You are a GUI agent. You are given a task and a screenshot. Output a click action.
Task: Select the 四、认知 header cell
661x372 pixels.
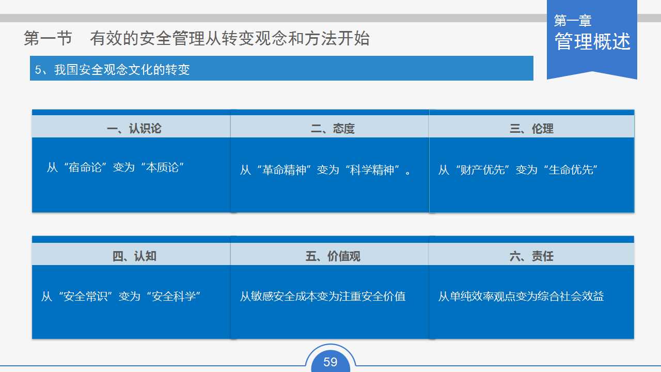coord(131,254)
